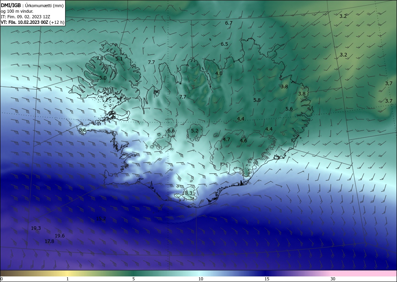
Task: Click the 15.2 value over the ocean
Action: click(x=101, y=219)
